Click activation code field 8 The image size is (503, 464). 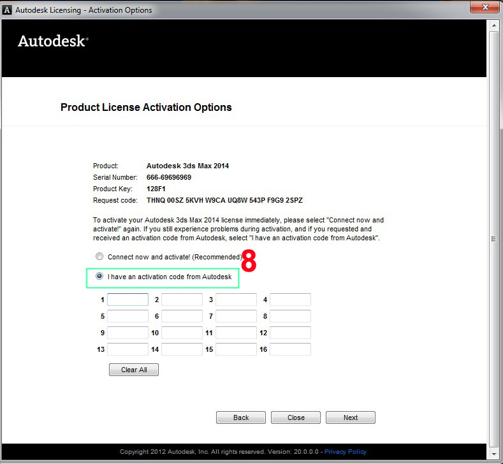pyautogui.click(x=290, y=316)
